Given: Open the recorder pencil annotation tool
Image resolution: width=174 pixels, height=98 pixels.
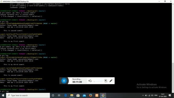Looking at the screenshot, I should click(x=111, y=81).
